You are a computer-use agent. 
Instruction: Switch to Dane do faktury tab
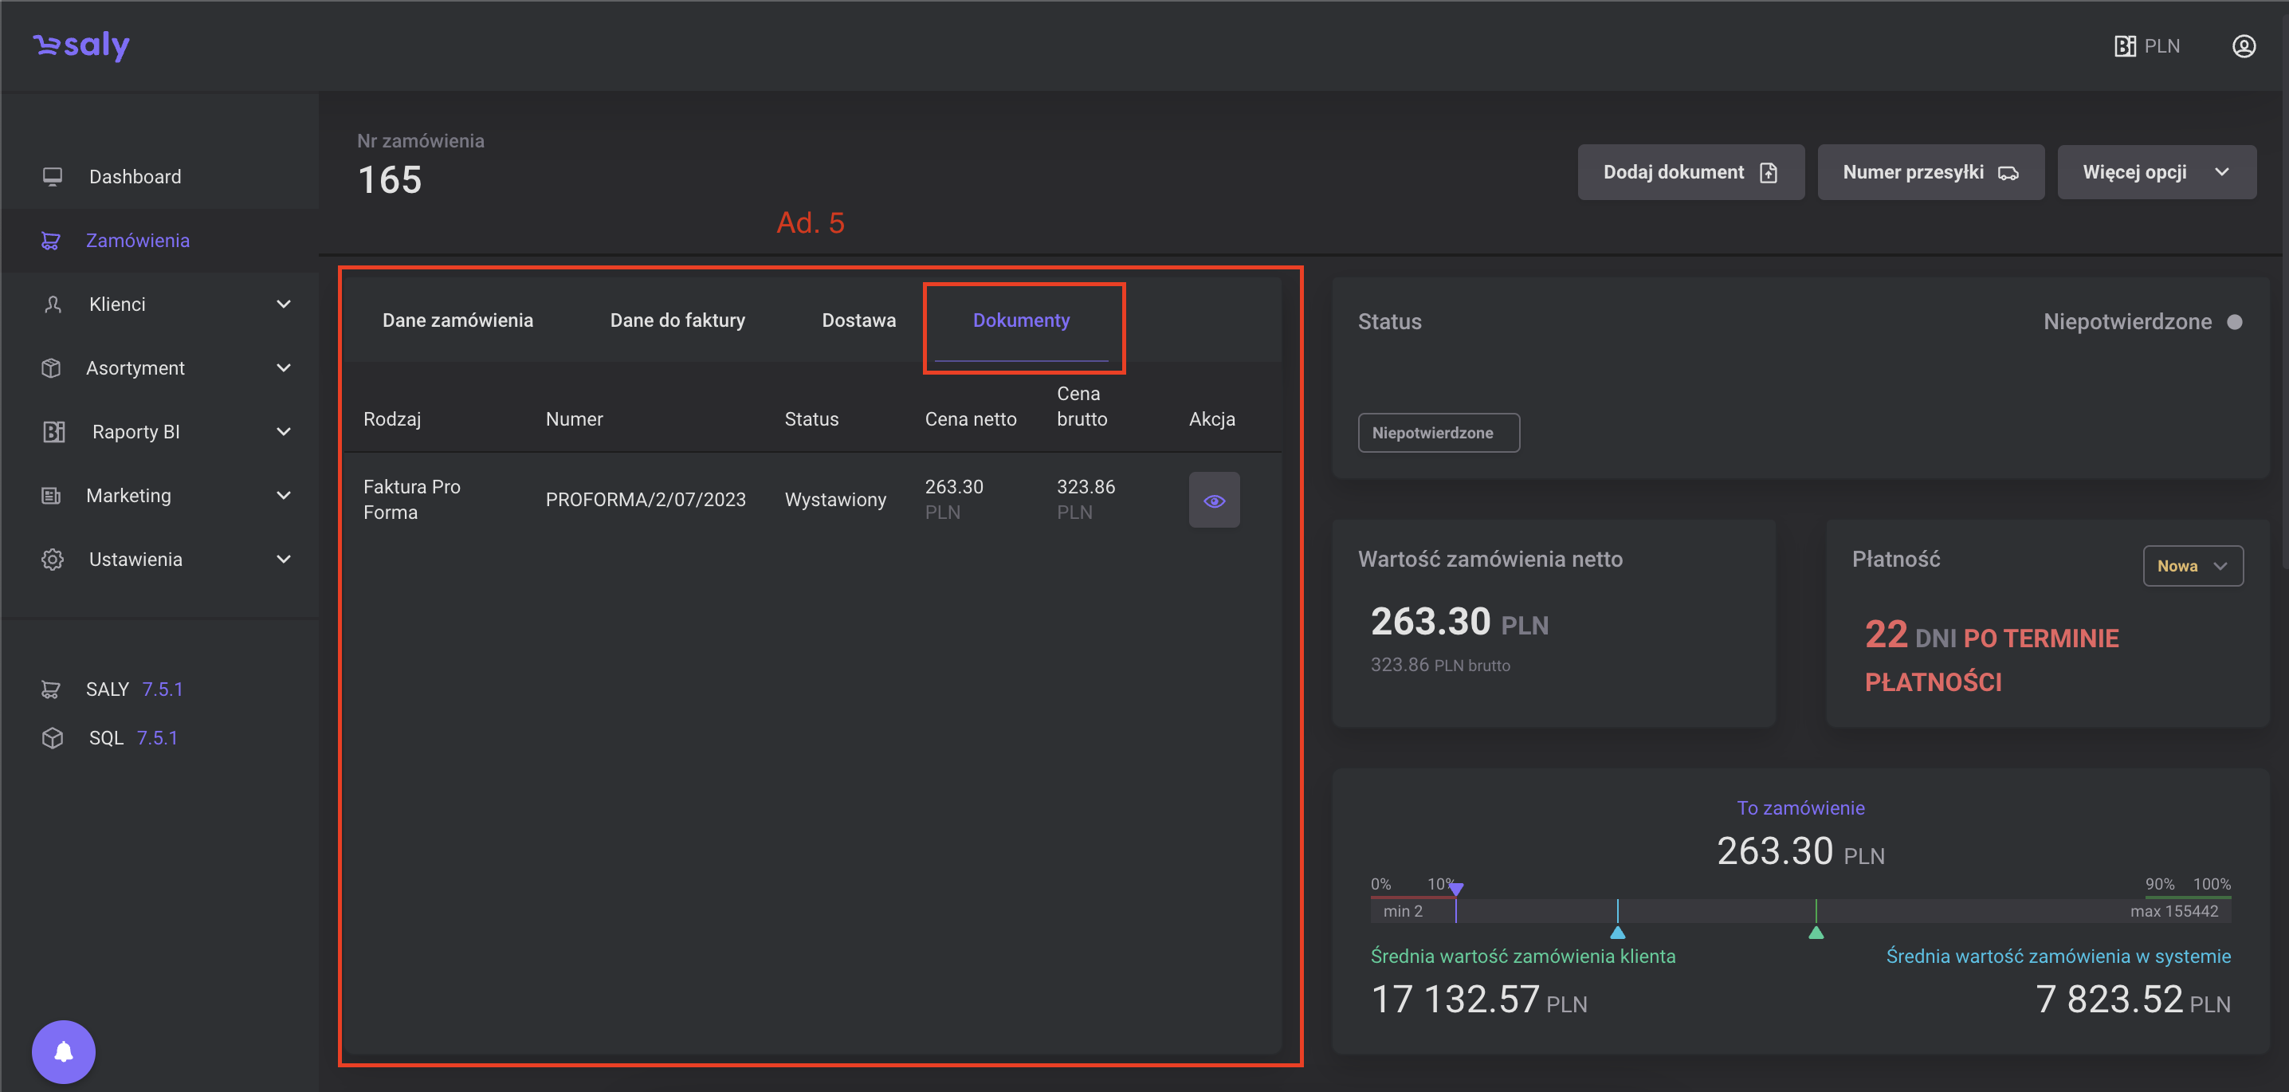(x=677, y=320)
